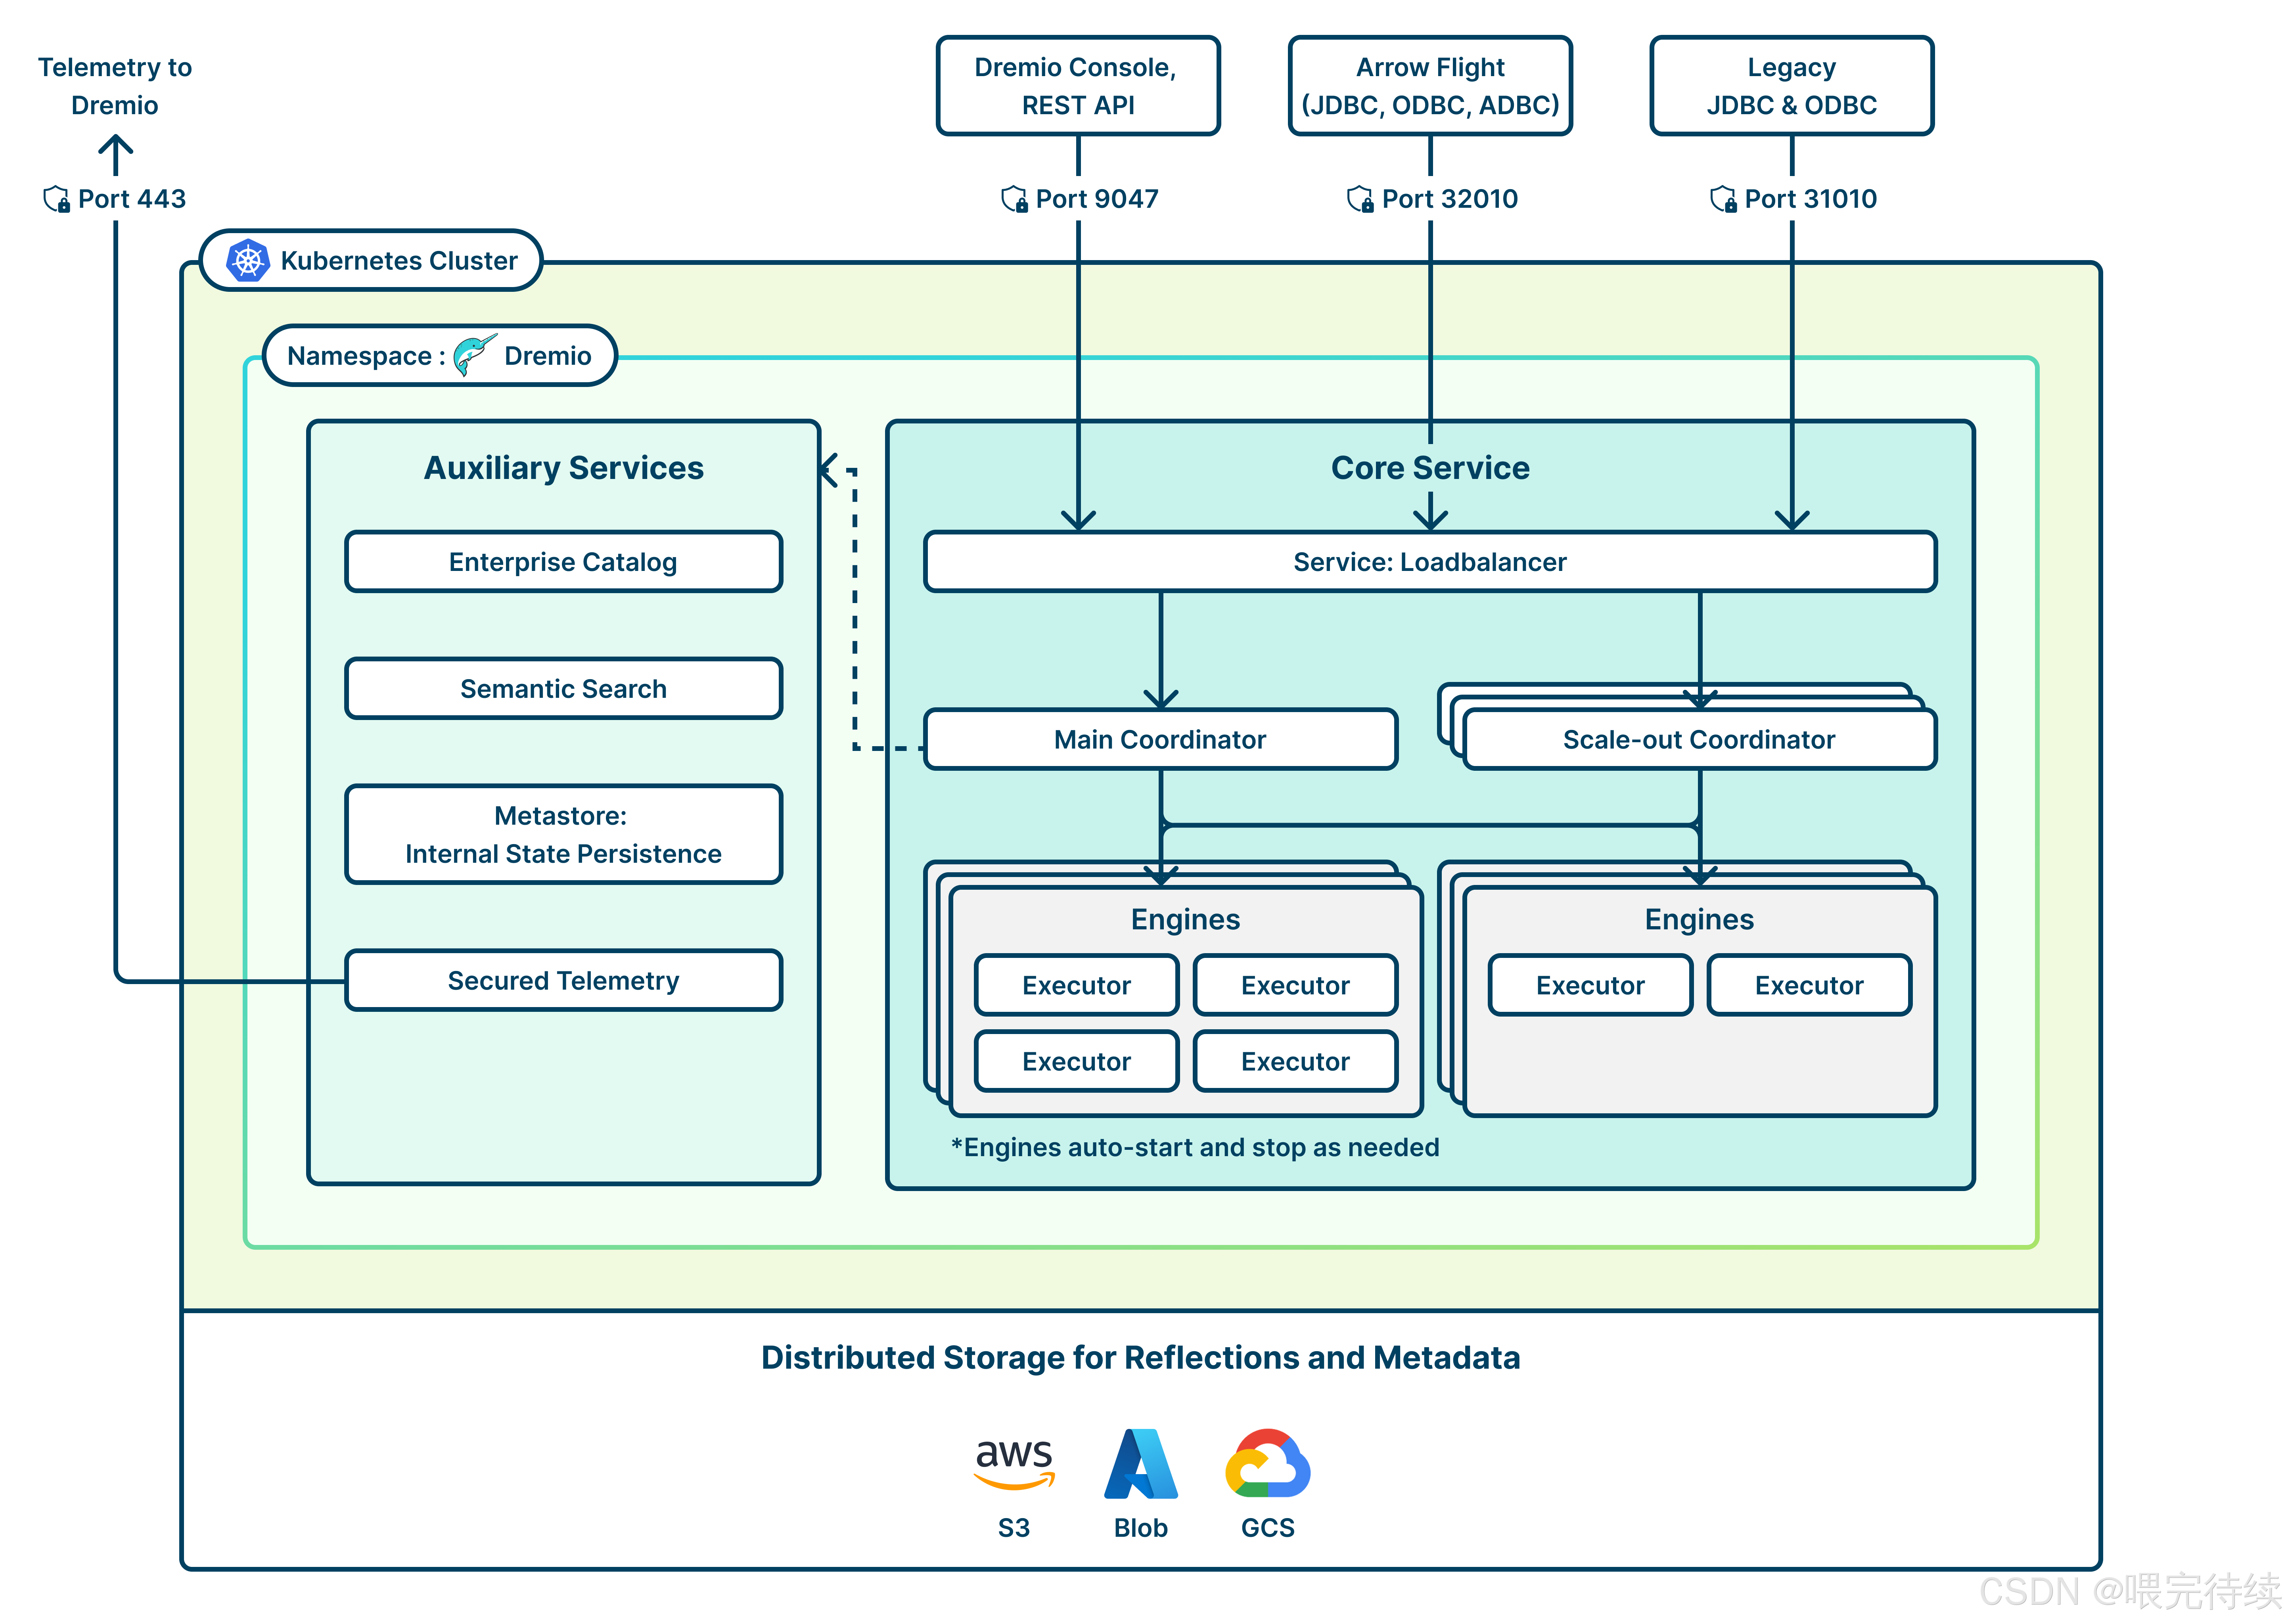The height and width of the screenshot is (1624, 2284).
Task: Select the Main Coordinator box
Action: click(x=1160, y=740)
